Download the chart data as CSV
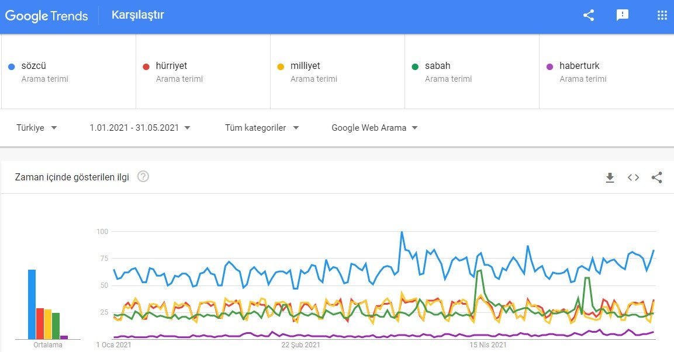674x352 pixels. click(610, 177)
